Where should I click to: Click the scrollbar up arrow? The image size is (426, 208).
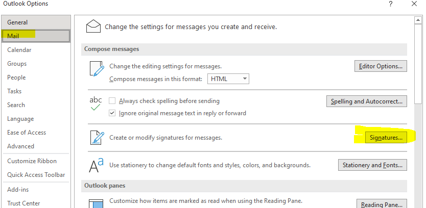click(x=418, y=20)
